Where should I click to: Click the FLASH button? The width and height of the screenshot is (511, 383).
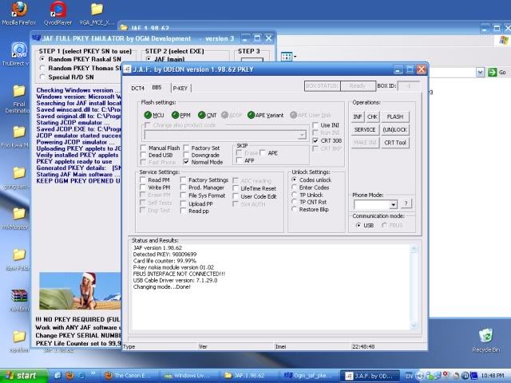click(395, 116)
